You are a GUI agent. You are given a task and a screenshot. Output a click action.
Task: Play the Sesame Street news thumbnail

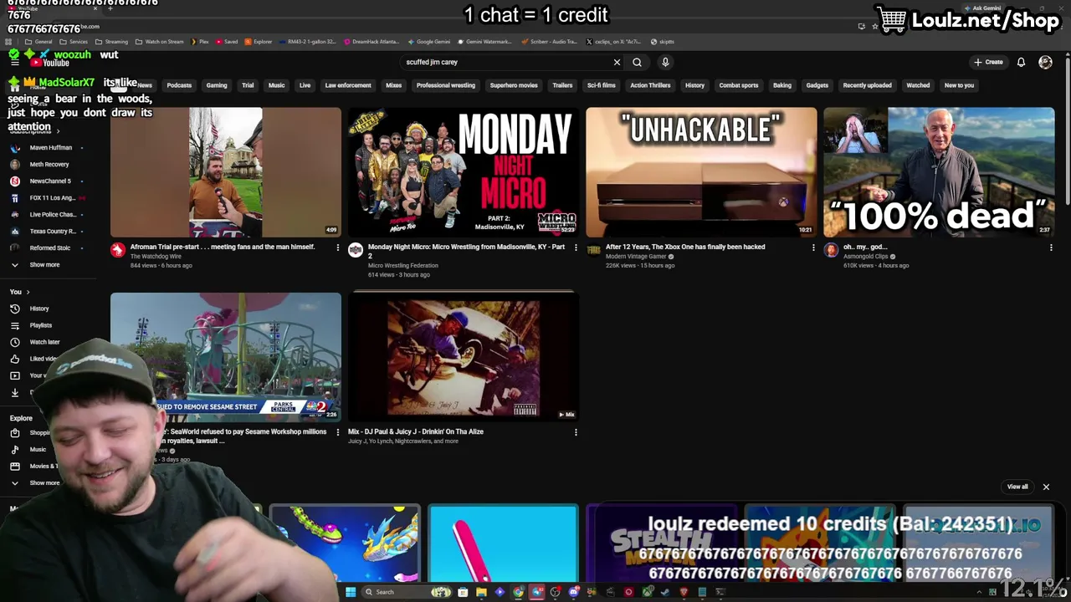click(226, 357)
